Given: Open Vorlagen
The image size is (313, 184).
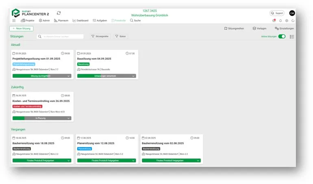Looking at the screenshot, I should 259,28.
